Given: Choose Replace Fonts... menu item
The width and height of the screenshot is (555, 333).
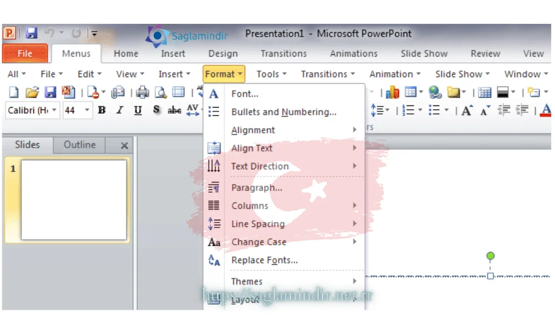Looking at the screenshot, I should click(x=284, y=260).
